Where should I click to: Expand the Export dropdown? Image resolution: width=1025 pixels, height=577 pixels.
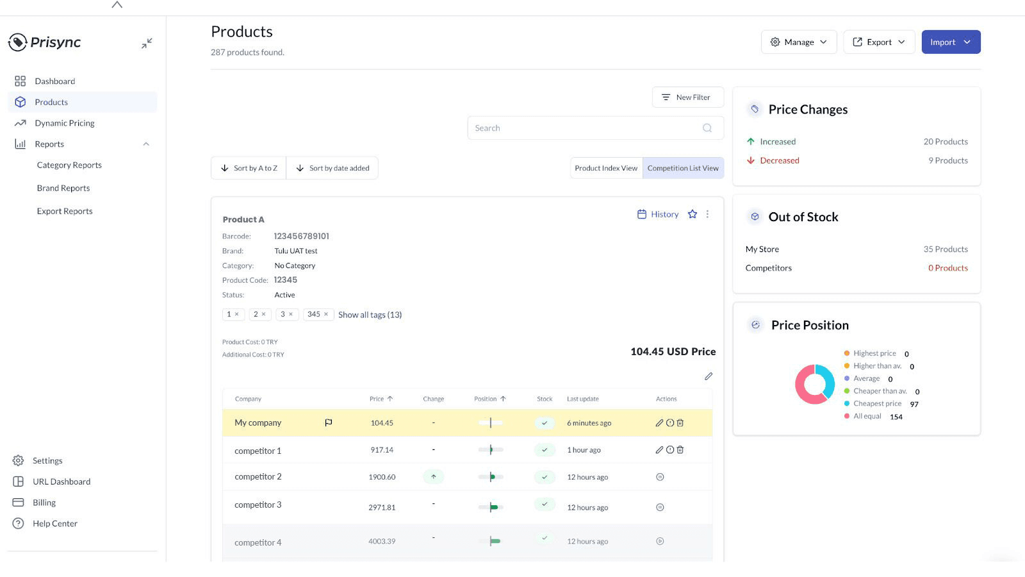click(x=878, y=41)
